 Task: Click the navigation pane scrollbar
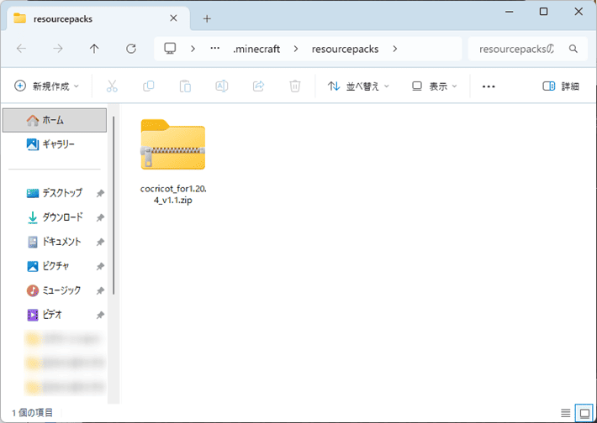114,206
